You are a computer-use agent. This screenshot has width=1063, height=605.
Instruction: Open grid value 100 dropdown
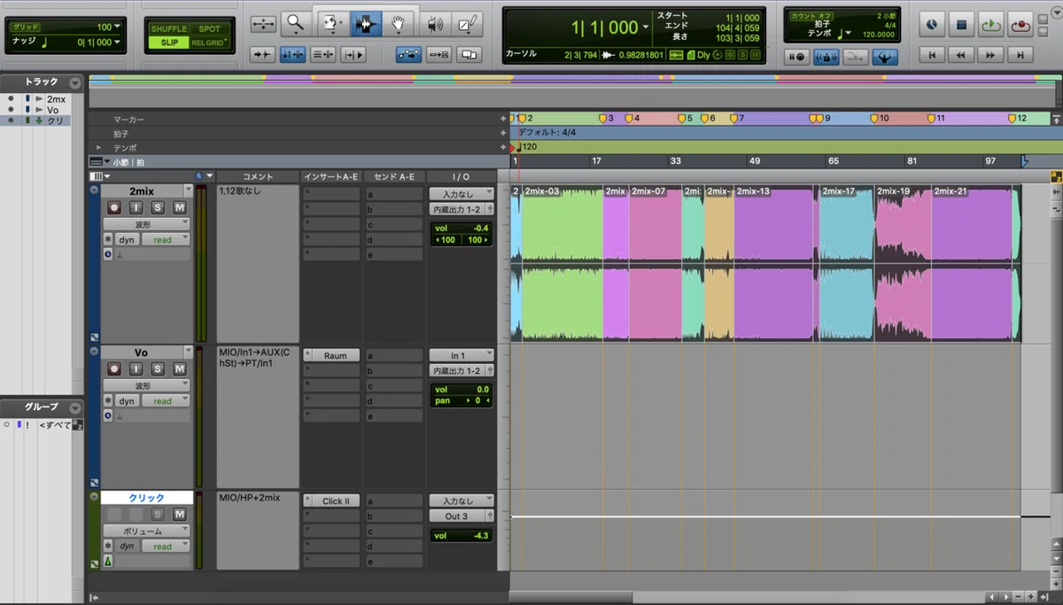[x=119, y=27]
